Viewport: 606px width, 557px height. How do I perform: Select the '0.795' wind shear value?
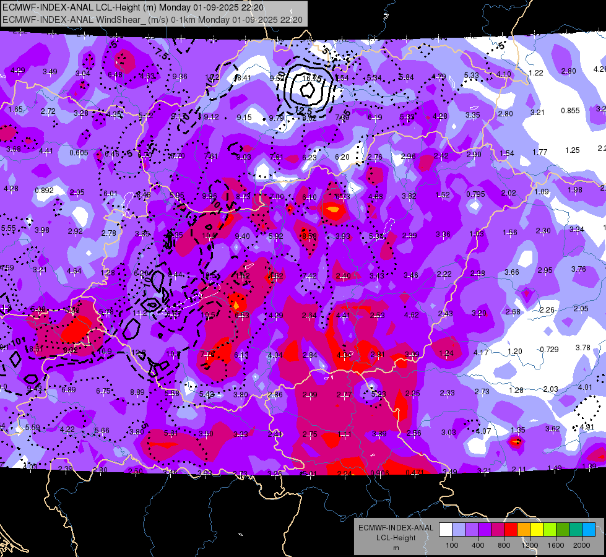475,194
